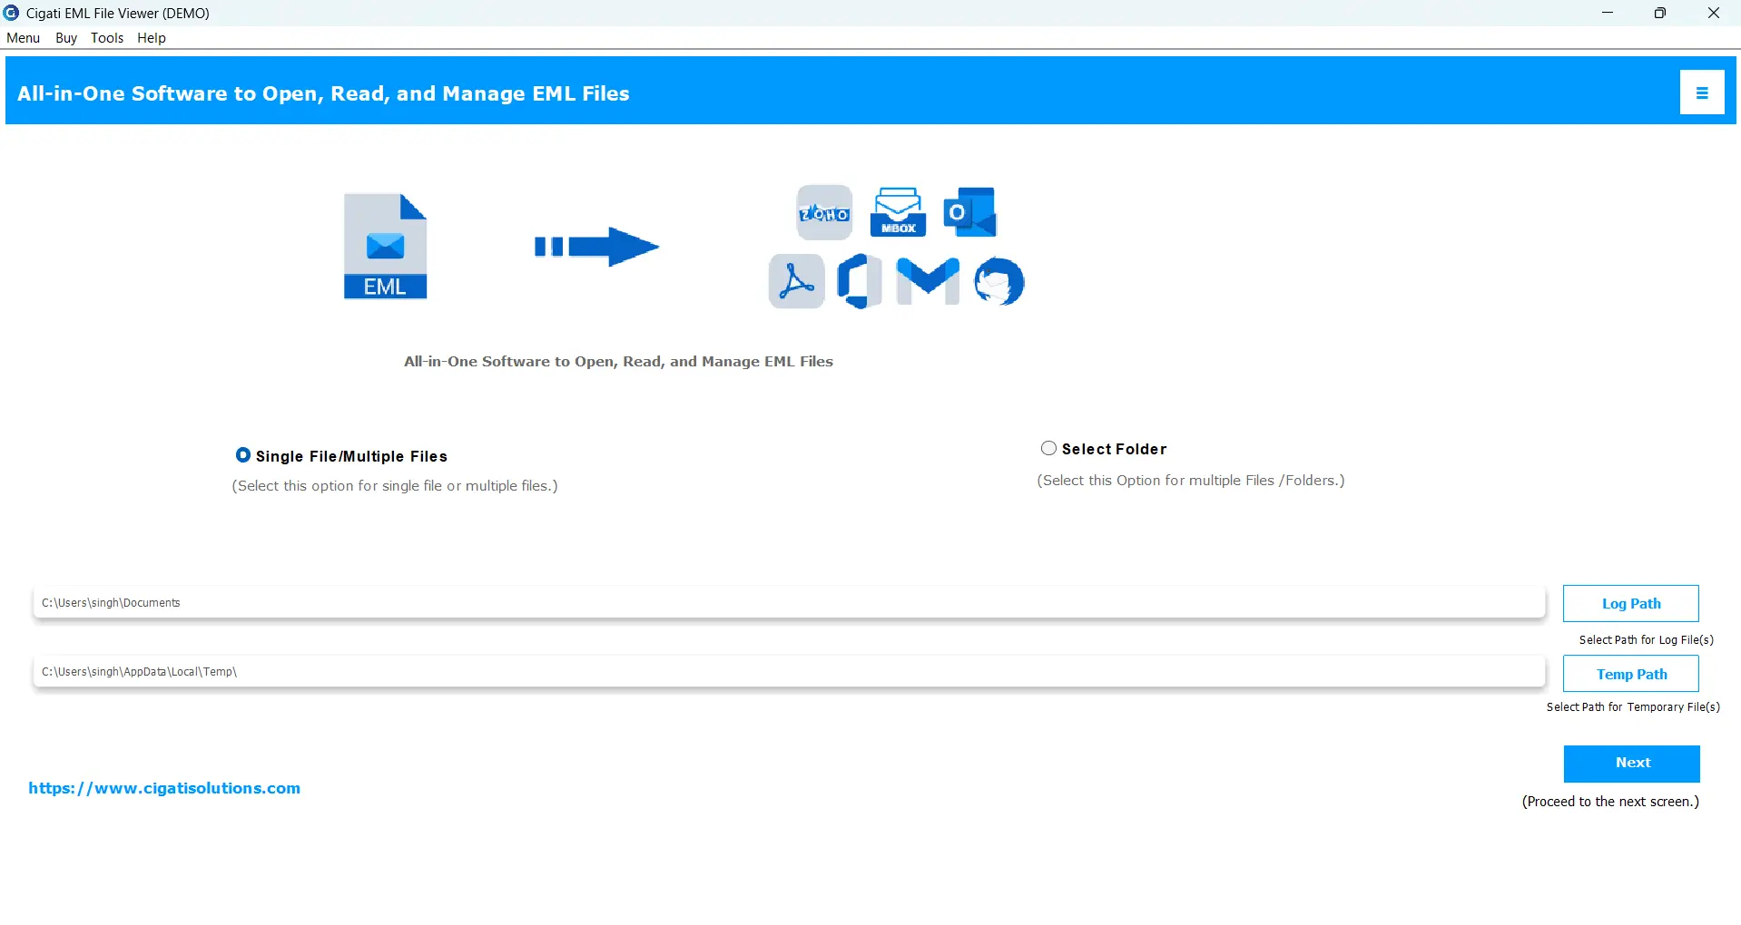Click the Adobe PDF icon

796,281
